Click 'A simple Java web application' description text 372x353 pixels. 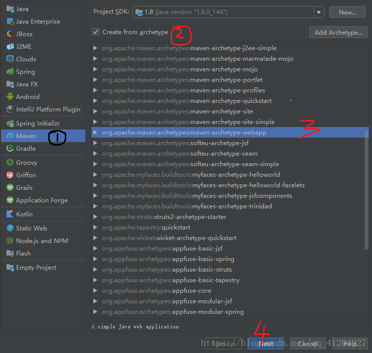click(135, 327)
